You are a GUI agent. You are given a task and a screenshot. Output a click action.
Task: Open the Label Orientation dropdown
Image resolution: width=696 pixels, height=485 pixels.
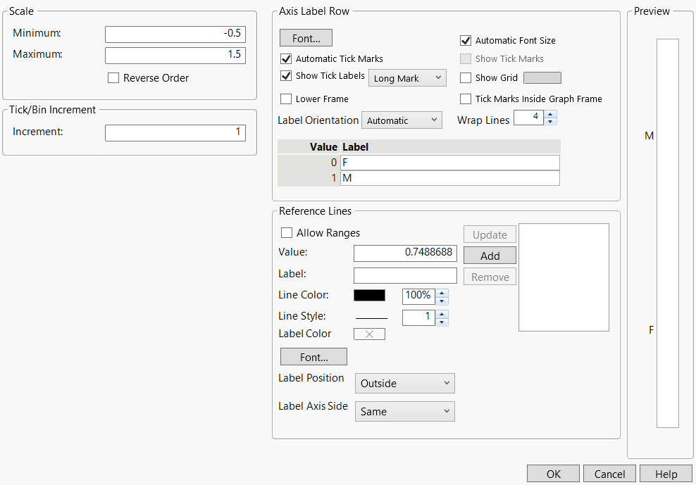coord(402,120)
